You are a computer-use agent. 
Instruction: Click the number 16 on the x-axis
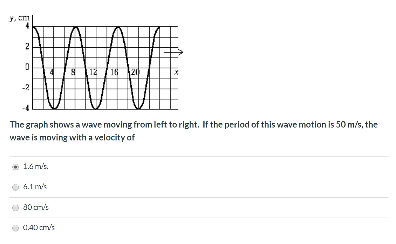click(x=114, y=72)
